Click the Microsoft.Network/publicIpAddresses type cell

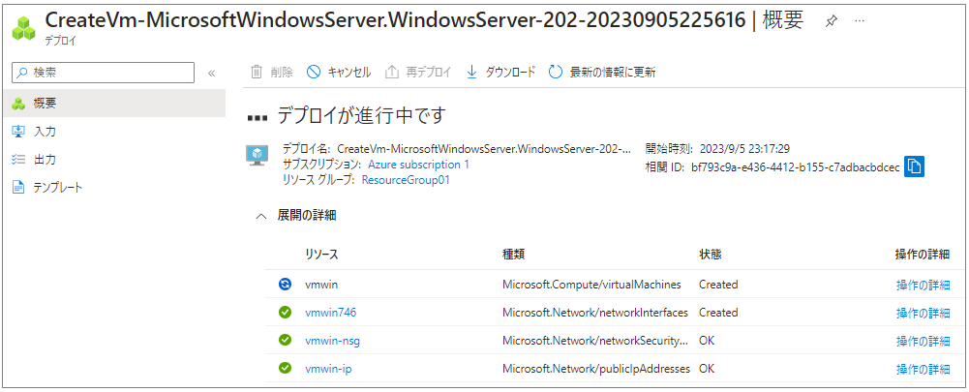click(x=595, y=369)
